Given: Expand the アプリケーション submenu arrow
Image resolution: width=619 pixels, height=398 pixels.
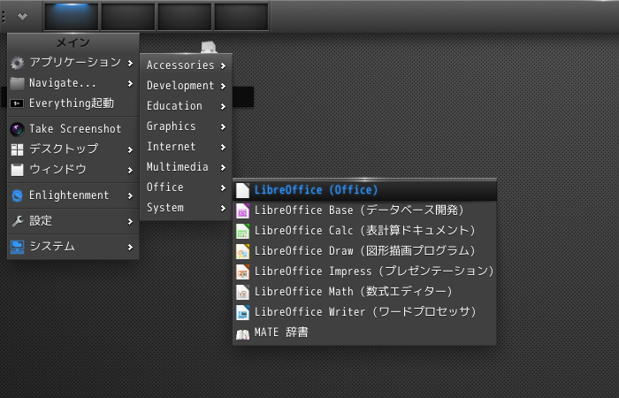Looking at the screenshot, I should click(x=130, y=63).
